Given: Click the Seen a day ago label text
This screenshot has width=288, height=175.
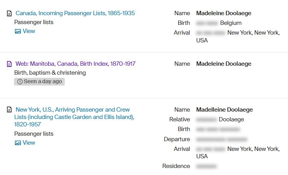Looking at the screenshot, I should click(42, 82).
